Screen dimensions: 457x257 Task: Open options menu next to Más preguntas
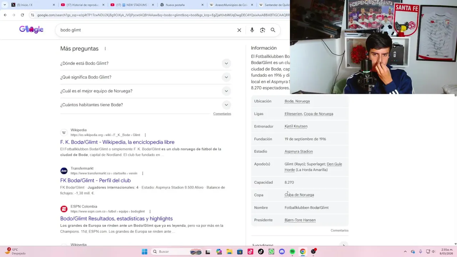click(x=105, y=49)
